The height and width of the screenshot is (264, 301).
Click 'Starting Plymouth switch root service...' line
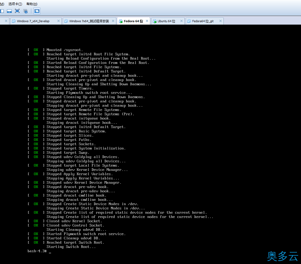click(x=89, y=93)
